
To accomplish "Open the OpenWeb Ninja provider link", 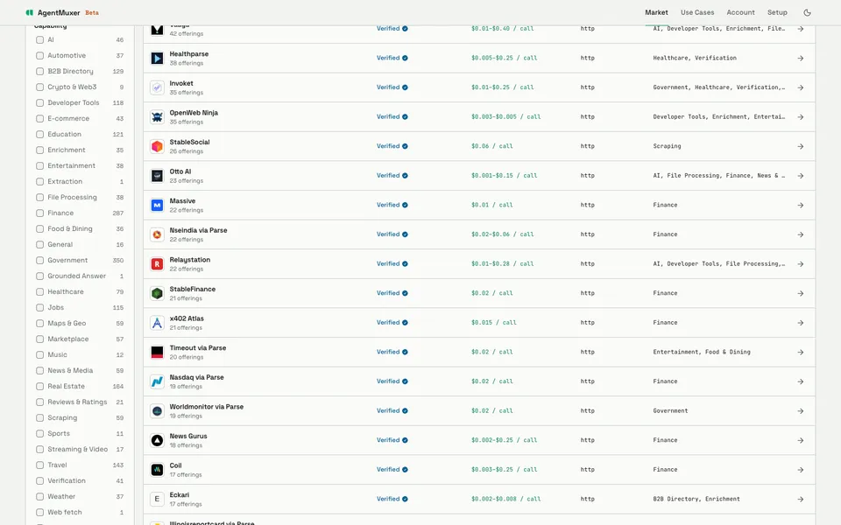I will pyautogui.click(x=194, y=113).
